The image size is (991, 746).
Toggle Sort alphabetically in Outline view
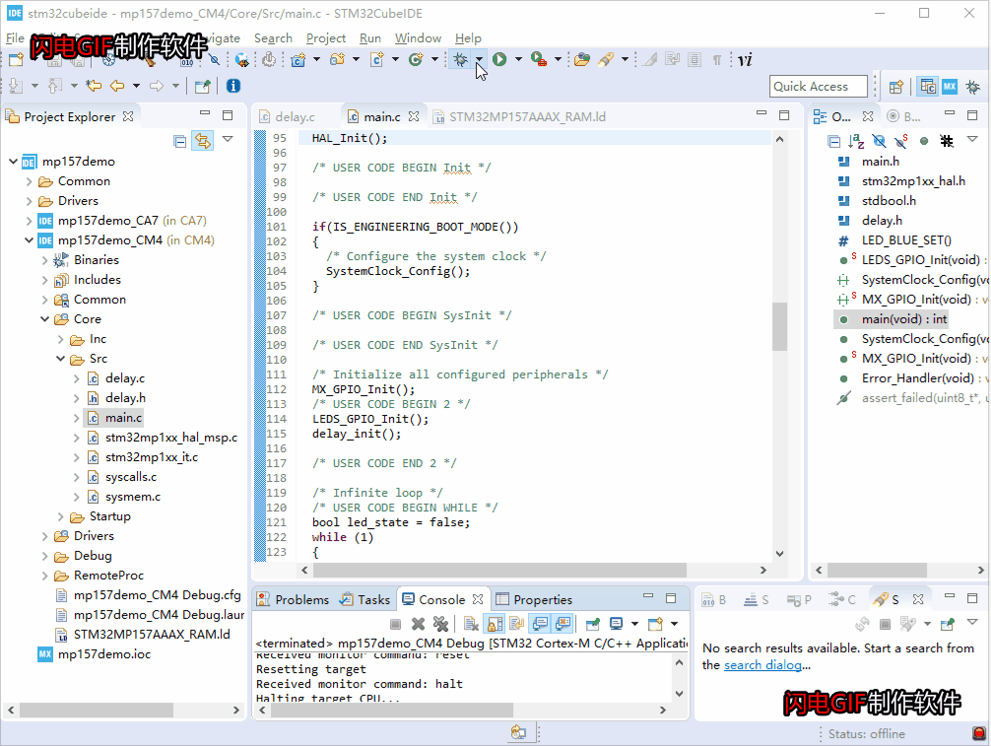[856, 141]
